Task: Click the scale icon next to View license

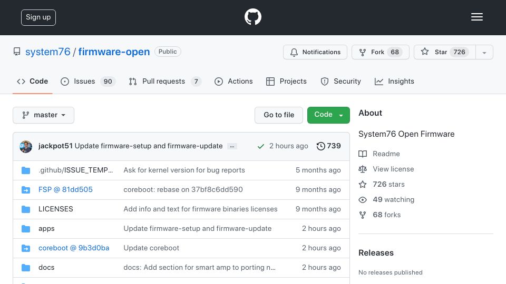Action: 363,169
